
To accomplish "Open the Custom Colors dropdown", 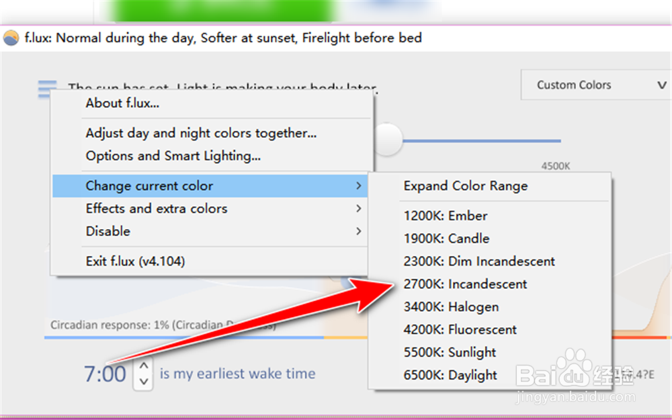I will pos(596,85).
